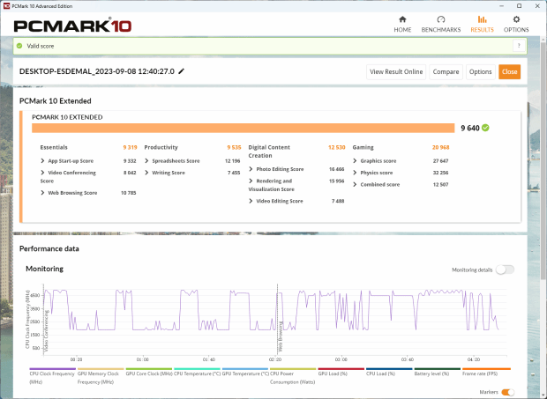
Task: Open the OPTIONS gear tab
Action: point(516,24)
